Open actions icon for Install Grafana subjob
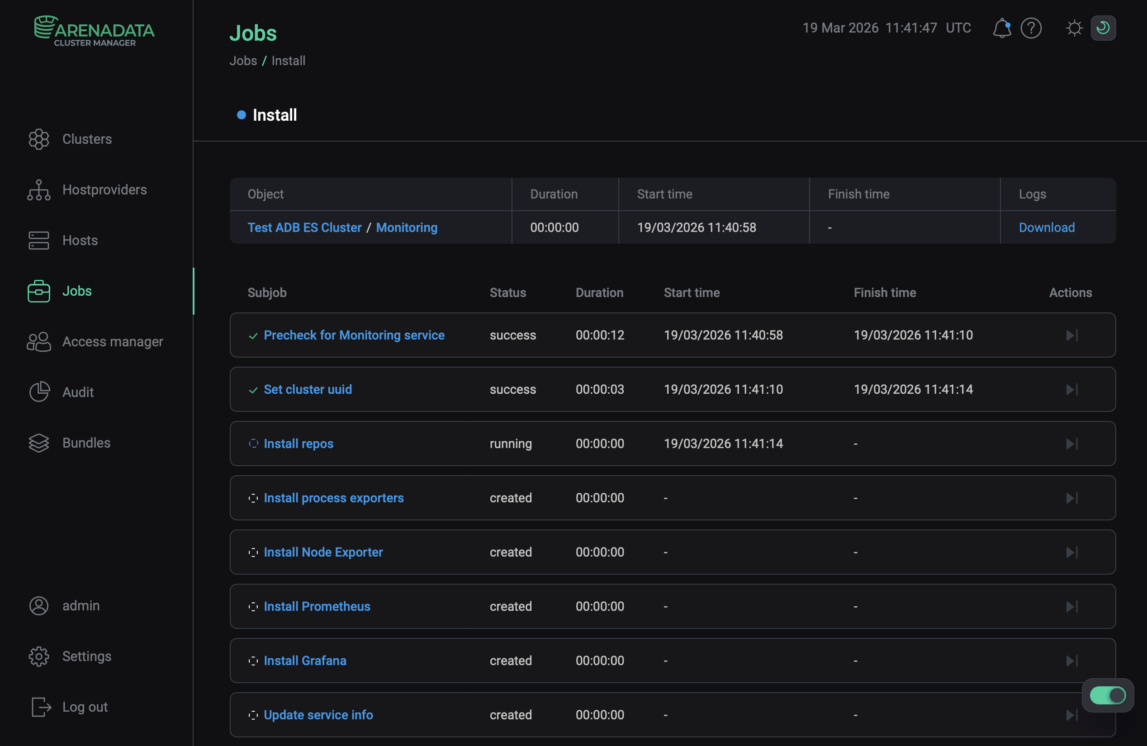 [x=1072, y=660]
